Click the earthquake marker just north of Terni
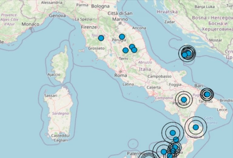Screen dimensions: 233x158 (x=126, y=50)
